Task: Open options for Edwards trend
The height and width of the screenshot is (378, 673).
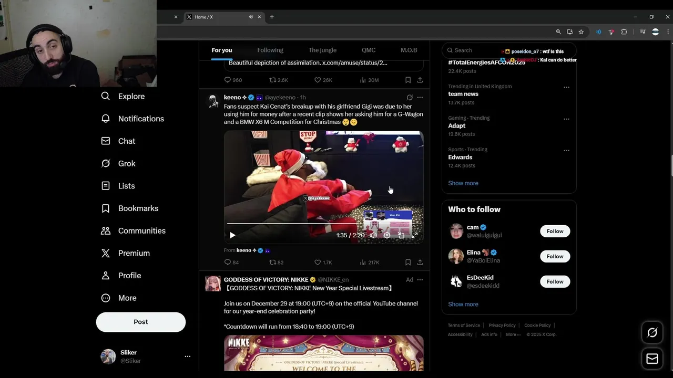Action: click(x=566, y=150)
